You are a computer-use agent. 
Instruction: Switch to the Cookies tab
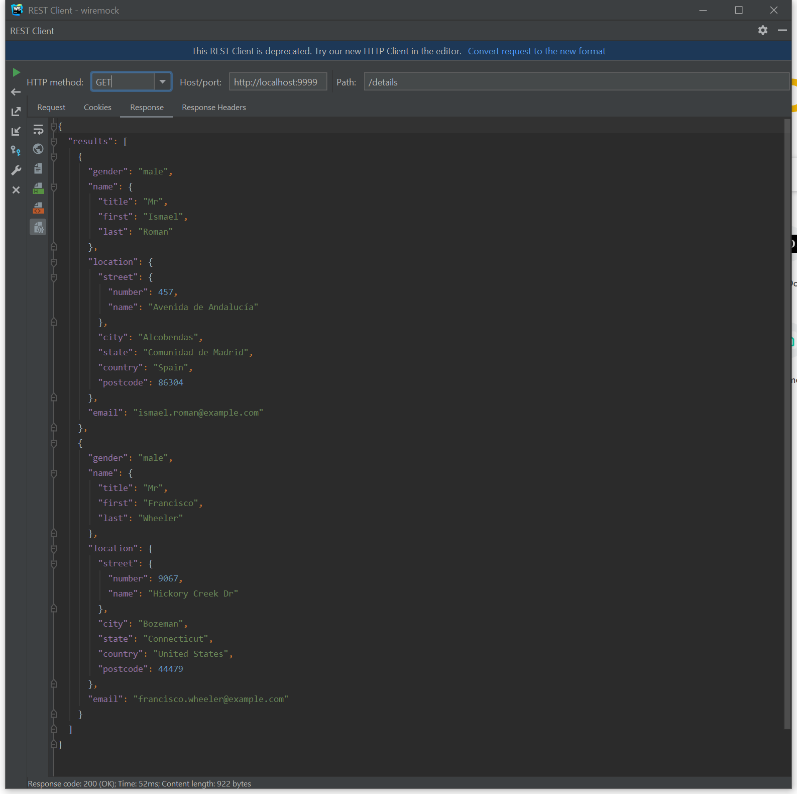[x=97, y=108]
